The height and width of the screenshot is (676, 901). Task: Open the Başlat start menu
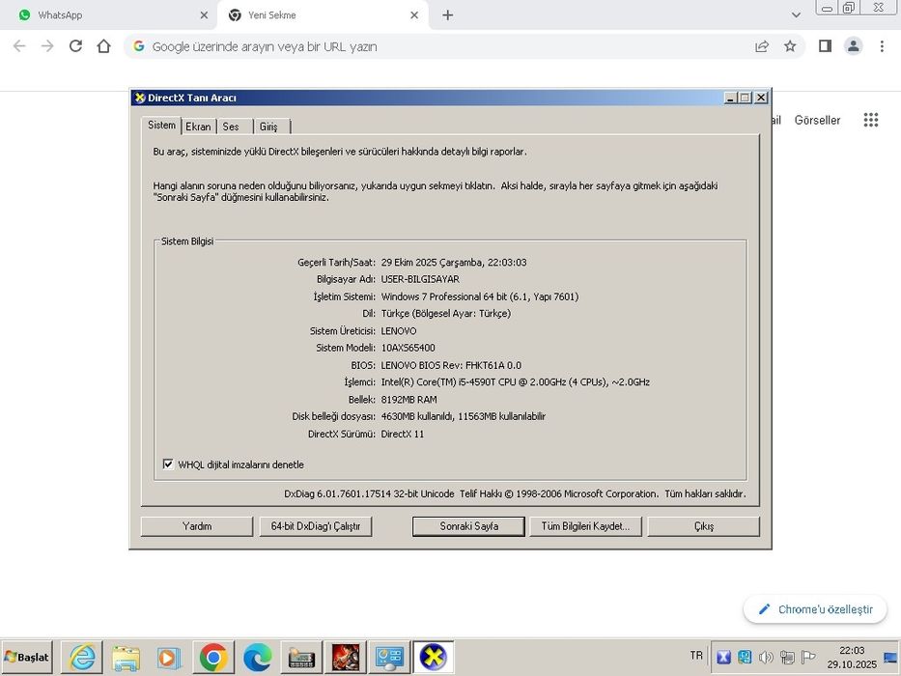point(27,657)
